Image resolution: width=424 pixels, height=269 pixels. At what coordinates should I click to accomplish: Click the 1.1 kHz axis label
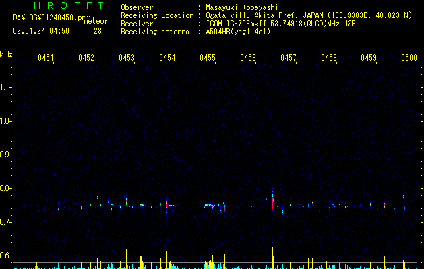pos(6,87)
